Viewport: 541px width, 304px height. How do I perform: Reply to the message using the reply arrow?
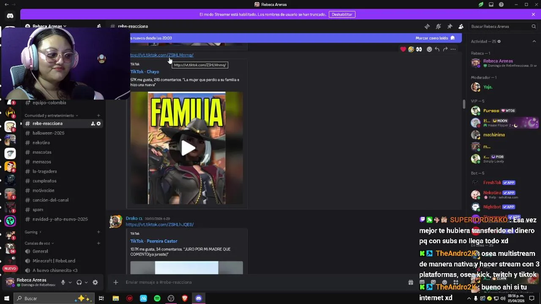437,49
